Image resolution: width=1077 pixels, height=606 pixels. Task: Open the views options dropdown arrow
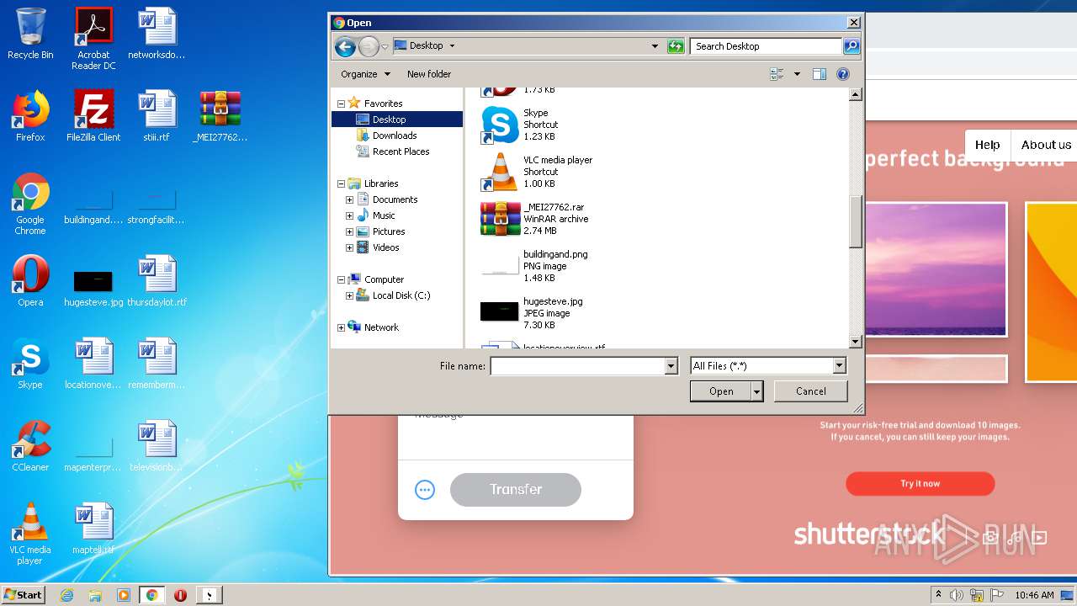(x=797, y=74)
